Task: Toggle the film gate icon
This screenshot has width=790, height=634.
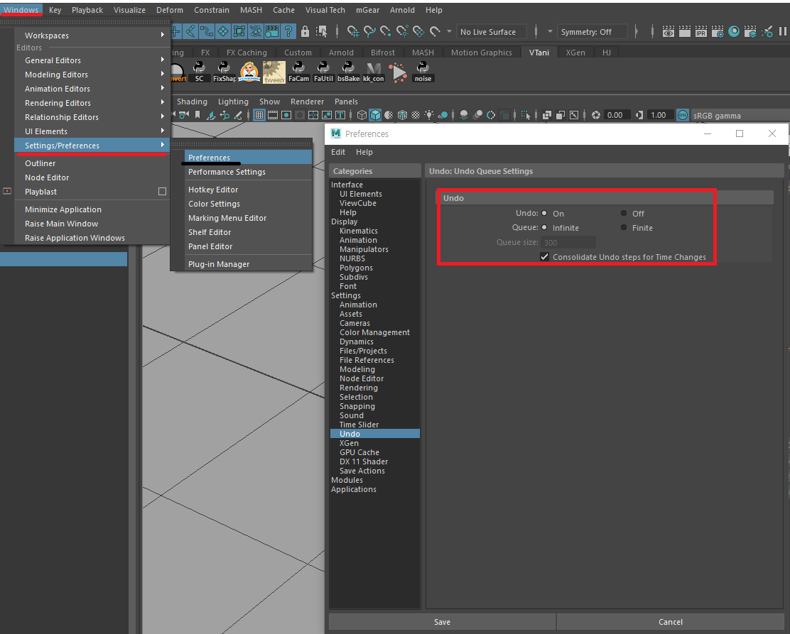Action: click(273, 115)
